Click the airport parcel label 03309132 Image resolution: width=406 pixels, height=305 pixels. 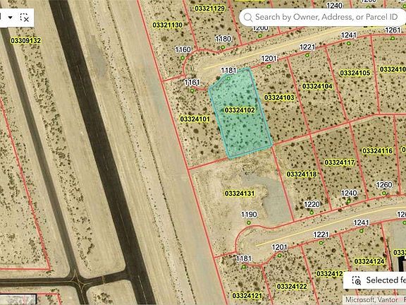[x=25, y=41]
